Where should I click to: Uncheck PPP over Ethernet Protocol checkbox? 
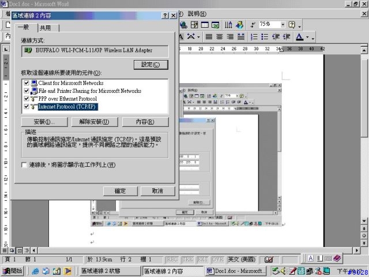click(x=27, y=99)
